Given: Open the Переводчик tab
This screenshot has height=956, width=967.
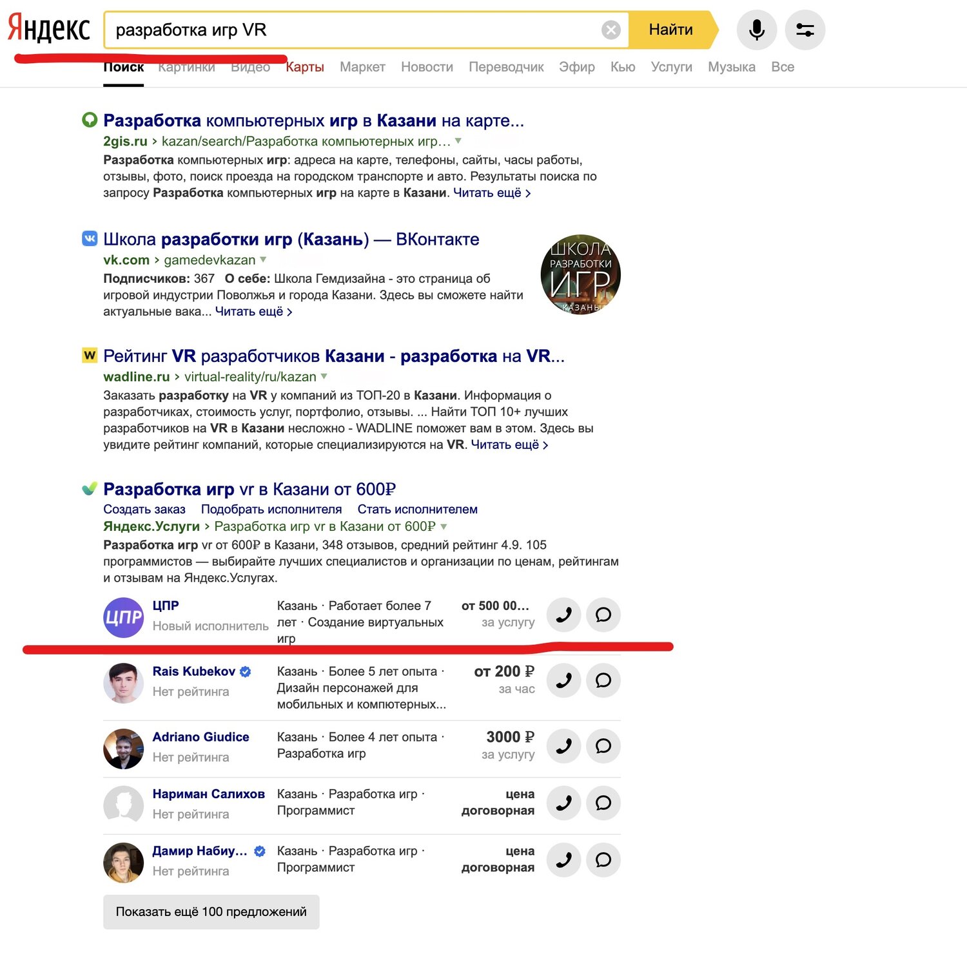Looking at the screenshot, I should 506,67.
